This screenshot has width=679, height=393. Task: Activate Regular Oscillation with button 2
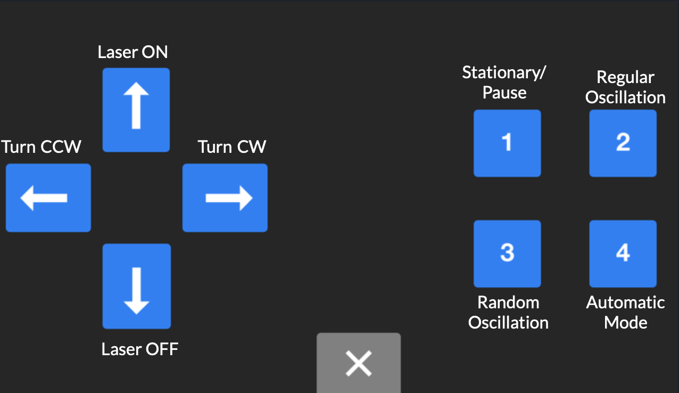[x=623, y=143]
